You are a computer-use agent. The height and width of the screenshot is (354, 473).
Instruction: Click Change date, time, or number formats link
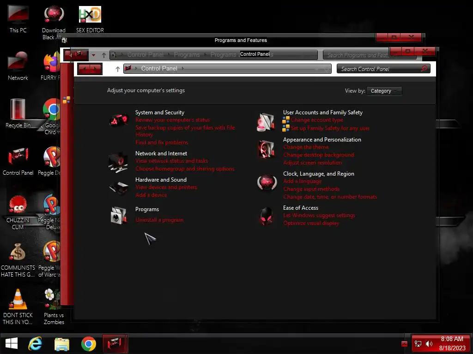(x=330, y=196)
